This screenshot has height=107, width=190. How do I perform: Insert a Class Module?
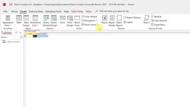point(159,21)
